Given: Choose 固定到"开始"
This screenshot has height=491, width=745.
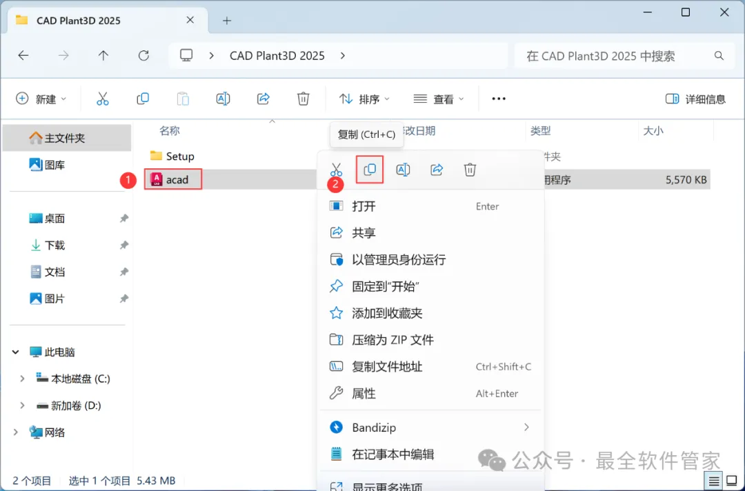Looking at the screenshot, I should [430, 286].
